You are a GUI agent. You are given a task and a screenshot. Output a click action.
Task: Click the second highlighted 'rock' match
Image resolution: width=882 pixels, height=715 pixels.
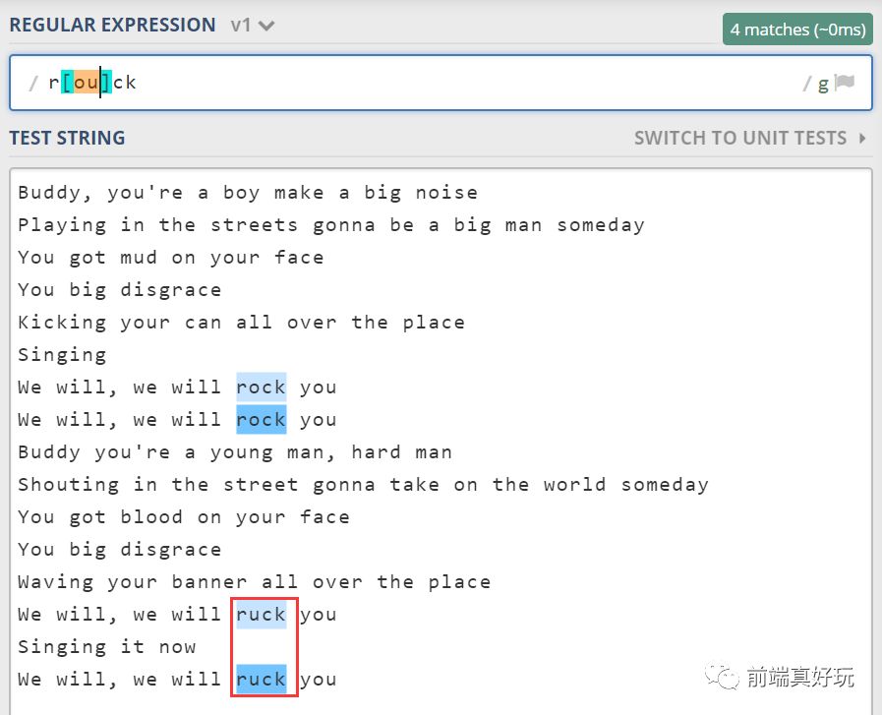pos(261,420)
